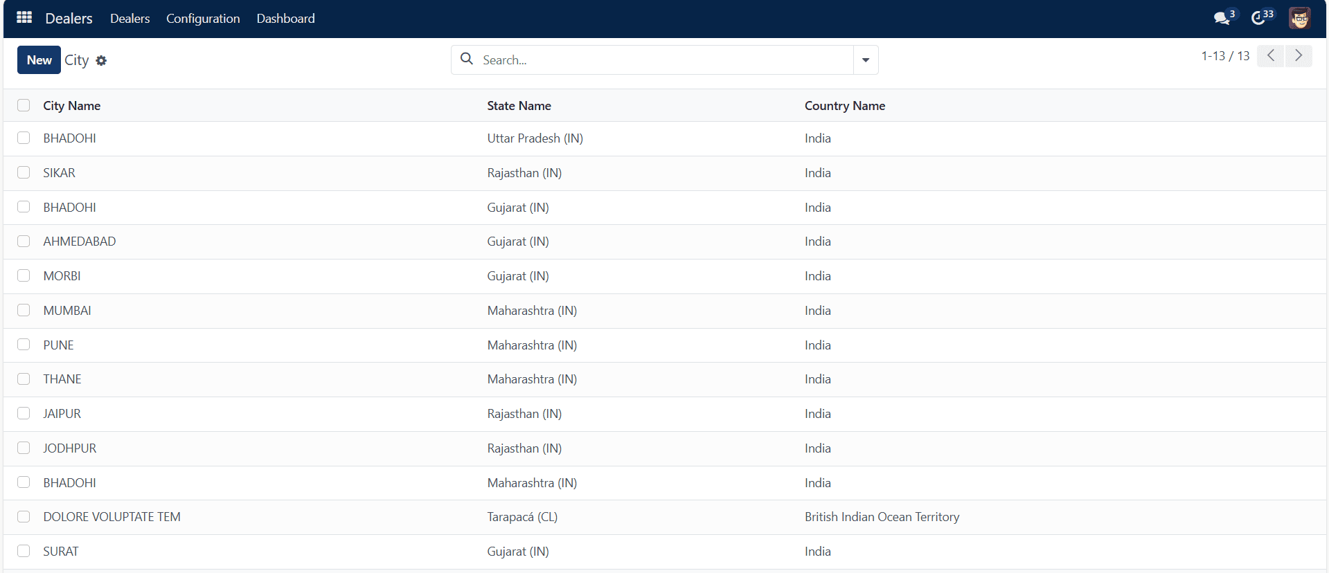Check the SURAT row checkbox
This screenshot has height=573, width=1329.
point(24,551)
